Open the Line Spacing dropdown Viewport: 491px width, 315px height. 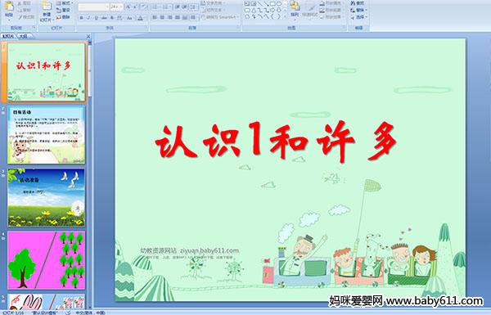pos(194,7)
